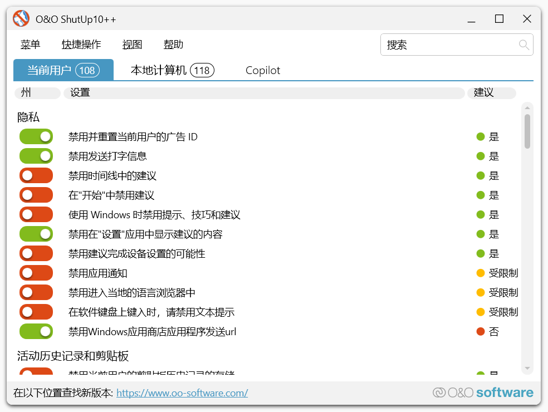Screen dimensions: 548x412
Task: Select the 在"开始"中禁用建议 setting text
Action: [111, 195]
